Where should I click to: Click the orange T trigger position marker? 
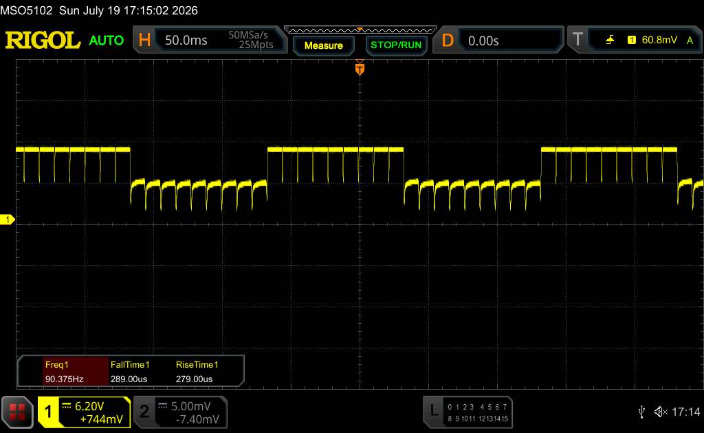[x=360, y=69]
